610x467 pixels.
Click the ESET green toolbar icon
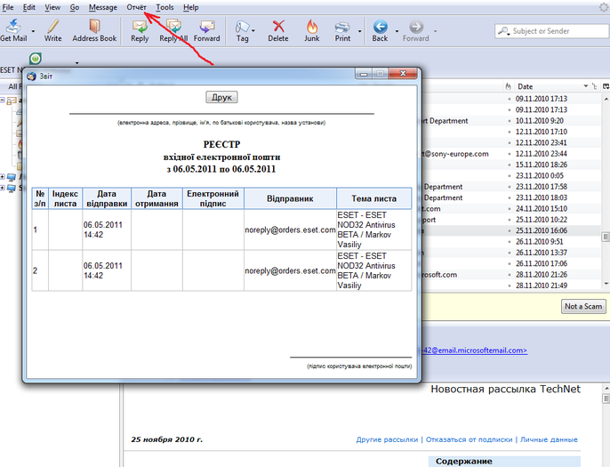(36, 59)
